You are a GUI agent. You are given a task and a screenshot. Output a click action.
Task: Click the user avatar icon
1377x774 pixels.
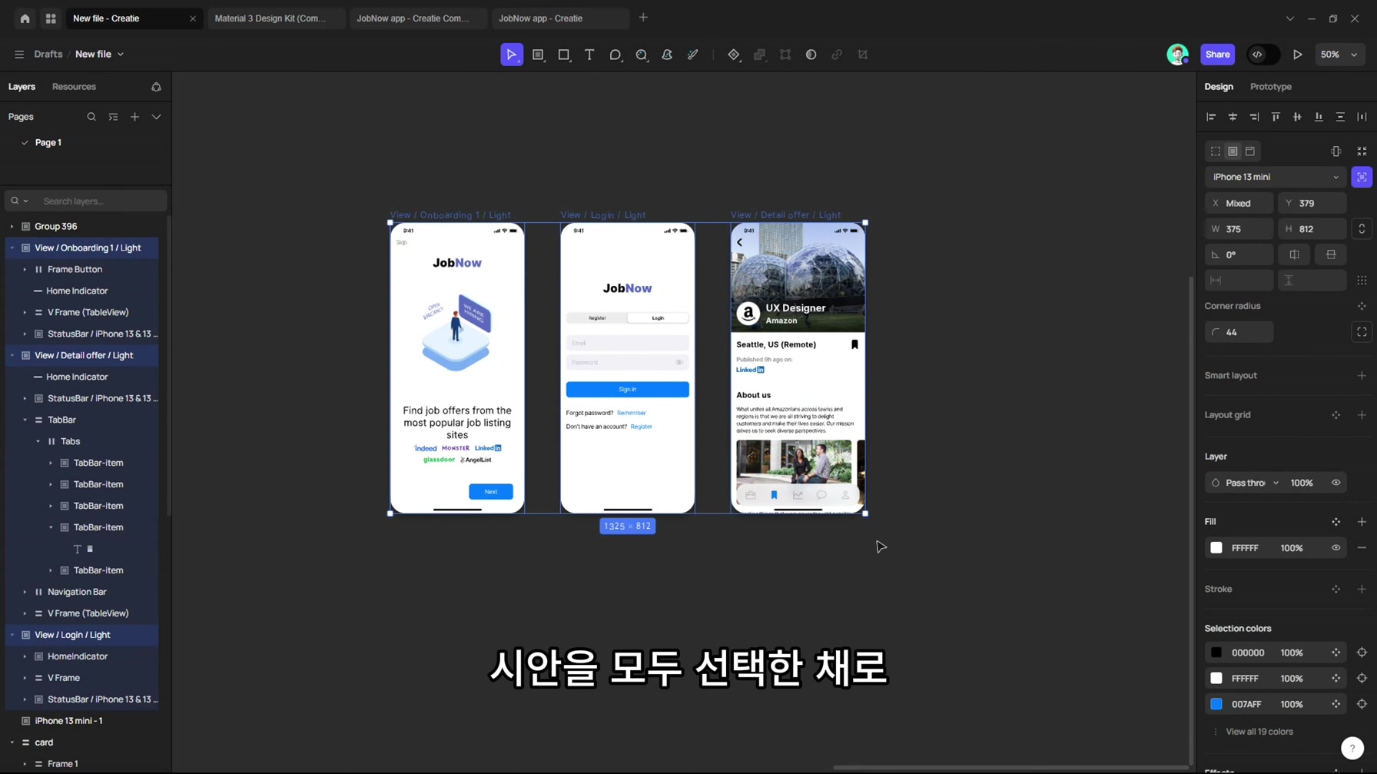click(x=1177, y=55)
